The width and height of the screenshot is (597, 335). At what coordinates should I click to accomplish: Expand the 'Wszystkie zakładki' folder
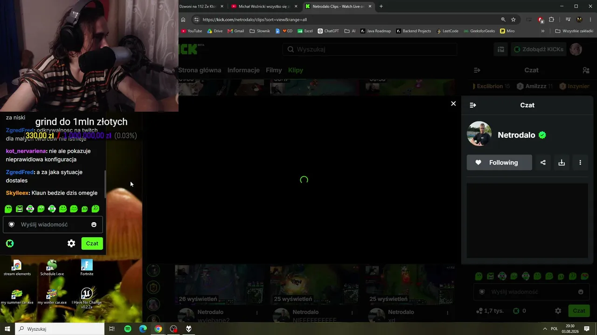(x=574, y=31)
